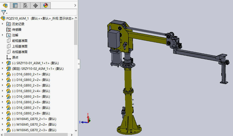Open the filter funnel dropdown
Screen dimensions: 233x136
point(4,12)
